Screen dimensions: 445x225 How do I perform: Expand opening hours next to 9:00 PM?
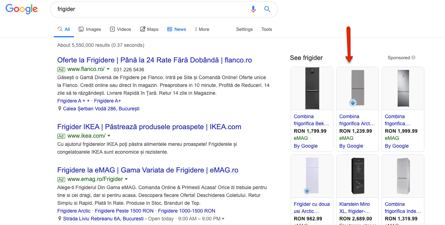223,219
